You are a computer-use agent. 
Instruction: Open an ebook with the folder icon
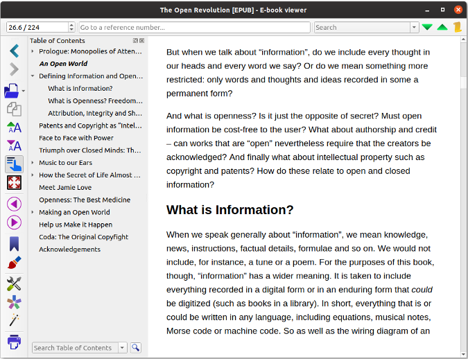[12, 90]
